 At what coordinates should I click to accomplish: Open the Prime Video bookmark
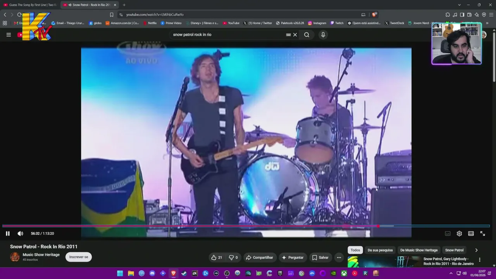[x=171, y=23]
